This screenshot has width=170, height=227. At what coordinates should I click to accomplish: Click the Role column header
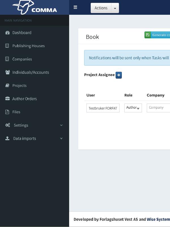tap(128, 95)
